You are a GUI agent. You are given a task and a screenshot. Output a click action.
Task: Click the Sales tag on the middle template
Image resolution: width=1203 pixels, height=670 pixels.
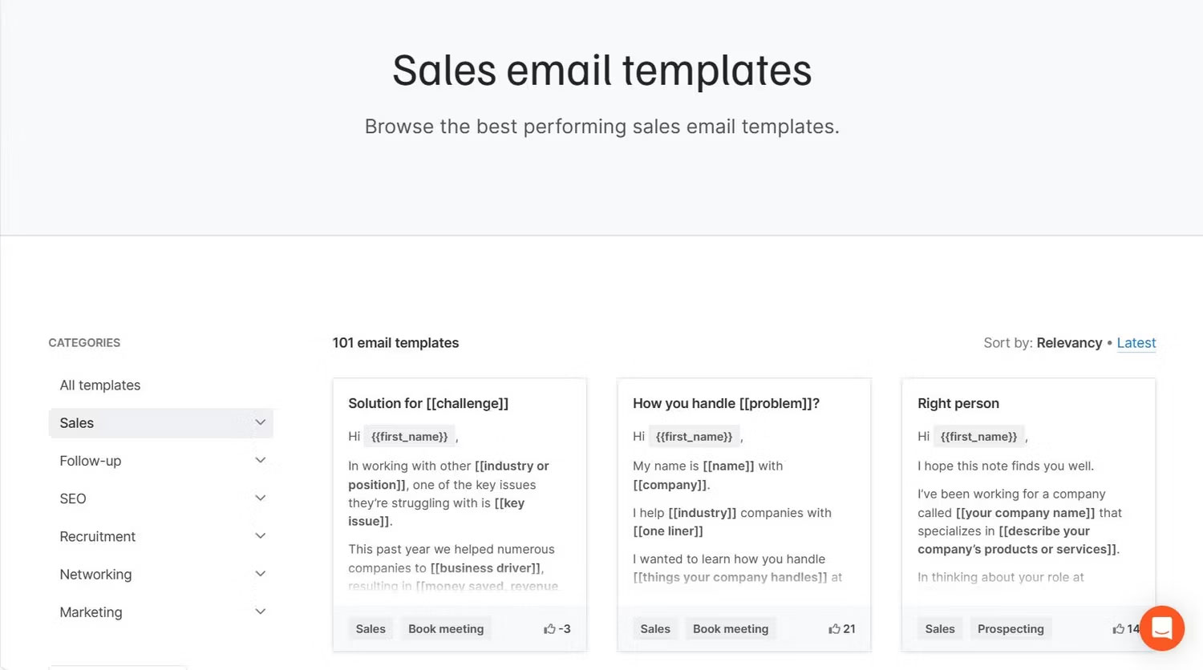[655, 628]
